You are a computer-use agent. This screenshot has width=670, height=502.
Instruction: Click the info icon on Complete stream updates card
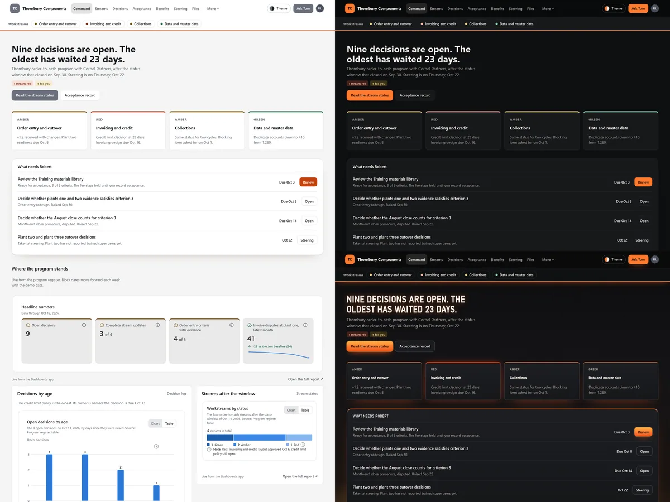pyautogui.click(x=157, y=325)
